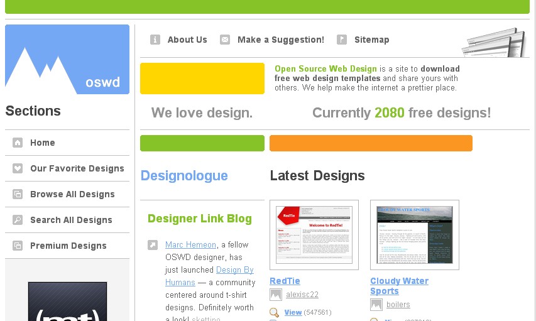Click the avatar icon beside alexisc22
The height and width of the screenshot is (321, 536).
[x=275, y=295]
